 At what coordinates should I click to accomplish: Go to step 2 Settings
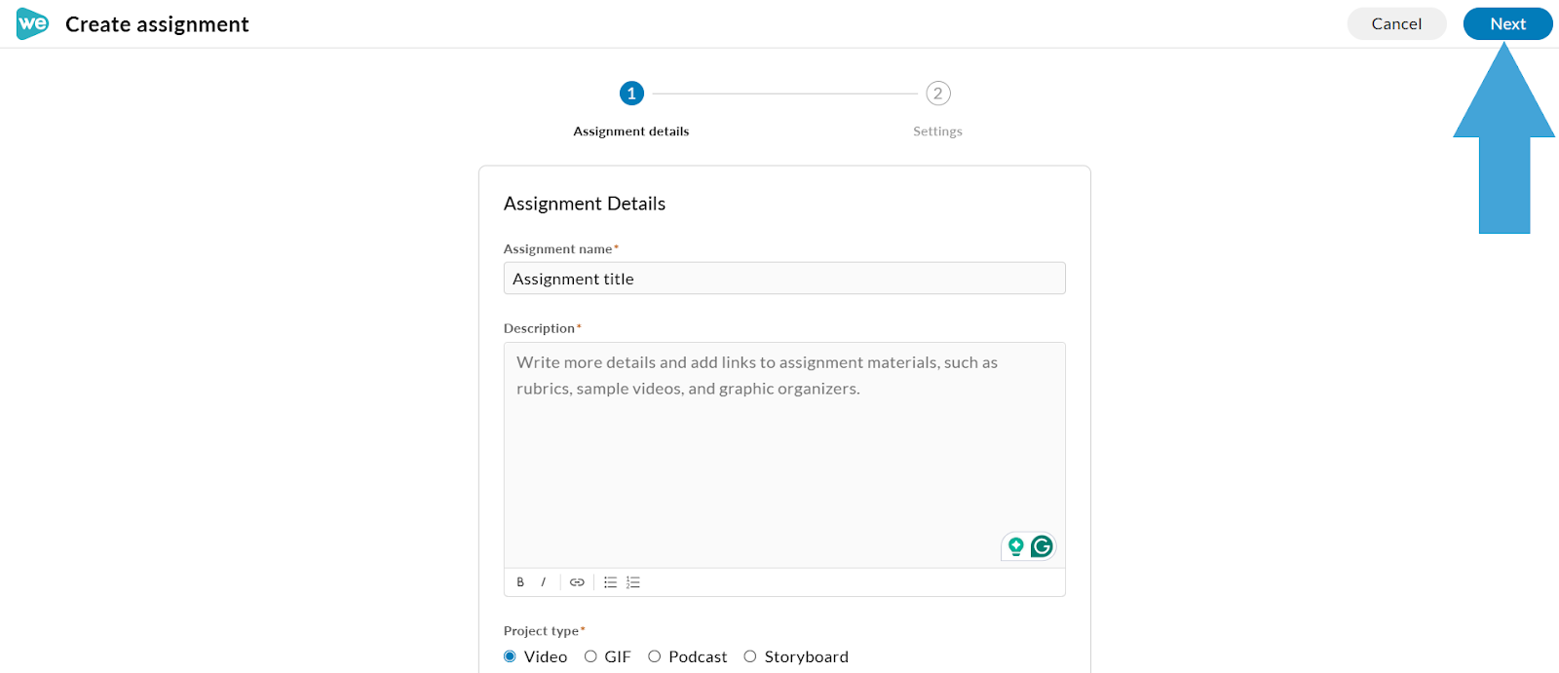[x=938, y=93]
